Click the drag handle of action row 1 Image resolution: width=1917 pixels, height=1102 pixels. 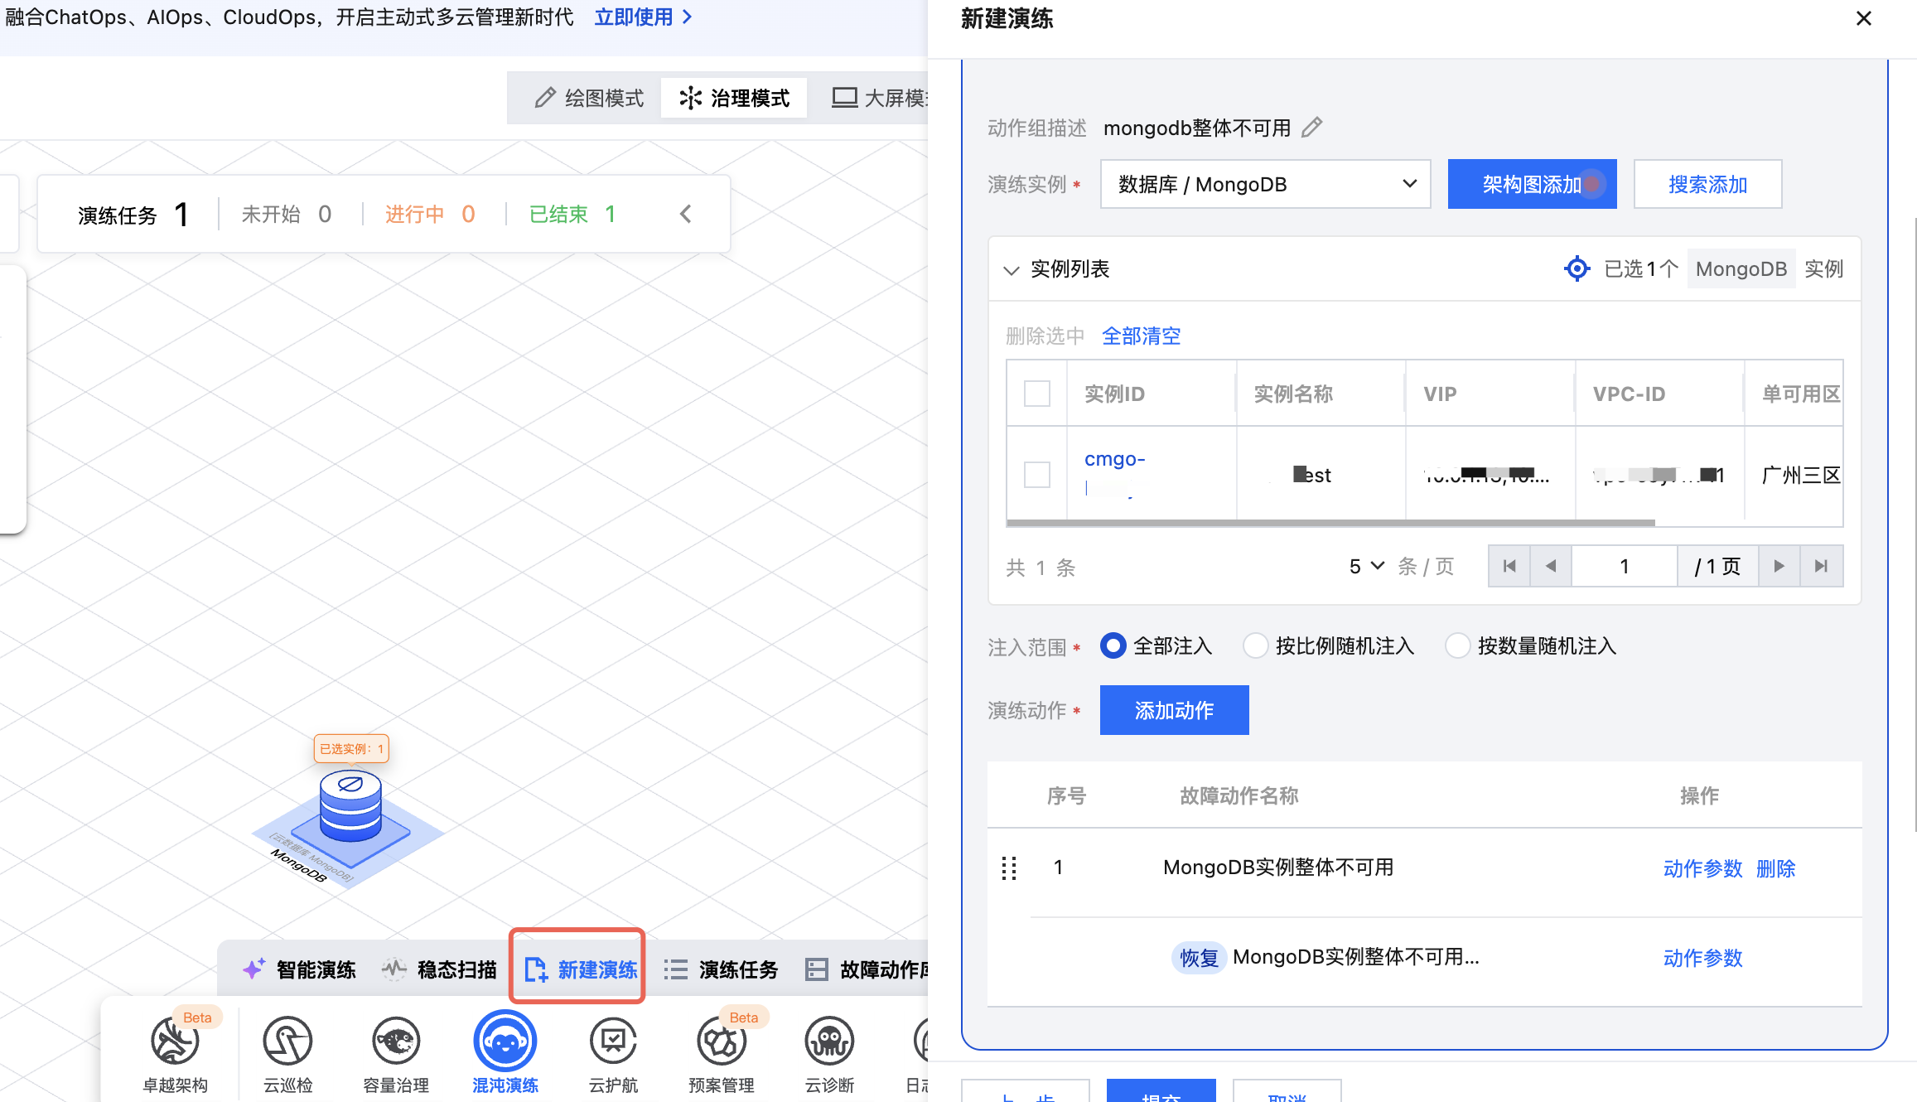pyautogui.click(x=1009, y=868)
